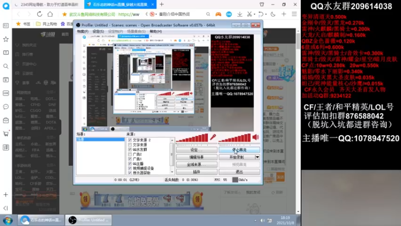Click the skin shirt icon in title bar
The height and width of the screenshot is (226, 401).
262,5
